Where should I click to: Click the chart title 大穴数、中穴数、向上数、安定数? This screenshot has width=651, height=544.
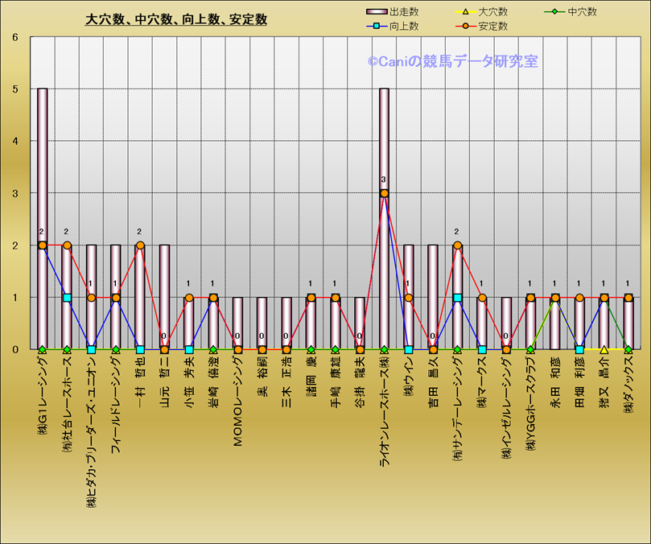pos(176,20)
